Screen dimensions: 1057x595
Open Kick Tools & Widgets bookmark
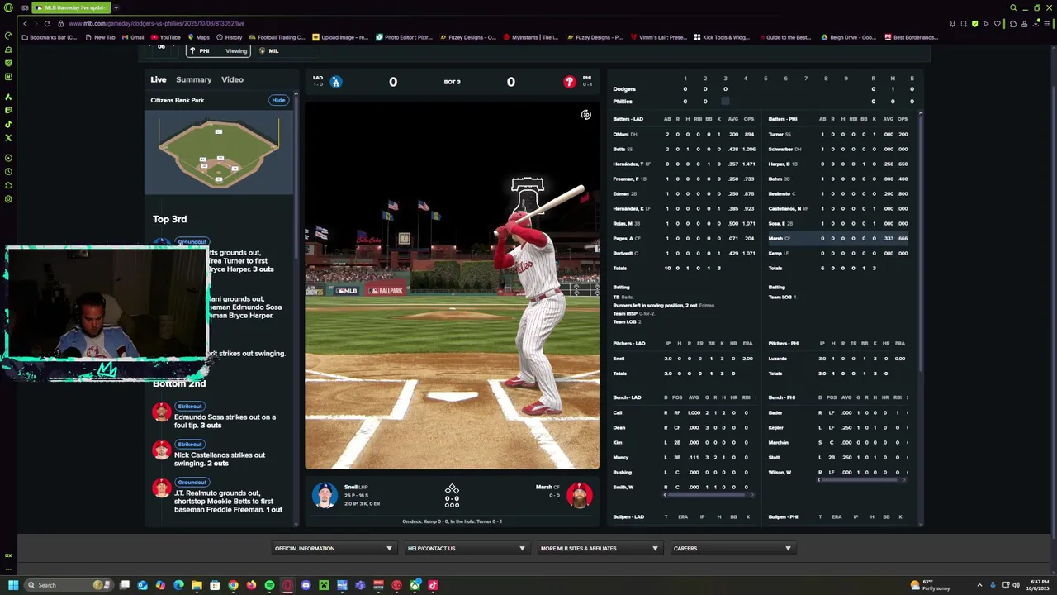(x=722, y=37)
